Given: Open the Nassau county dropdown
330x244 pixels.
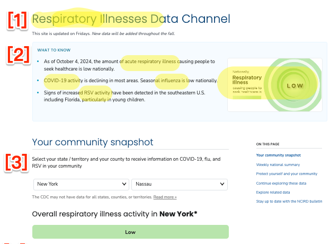Looking at the screenshot, I should [180, 185].
